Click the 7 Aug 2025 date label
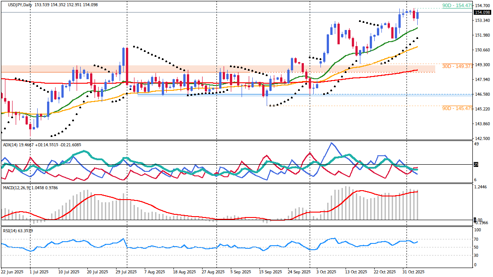The width and height of the screenshot is (493, 277). coord(155,272)
